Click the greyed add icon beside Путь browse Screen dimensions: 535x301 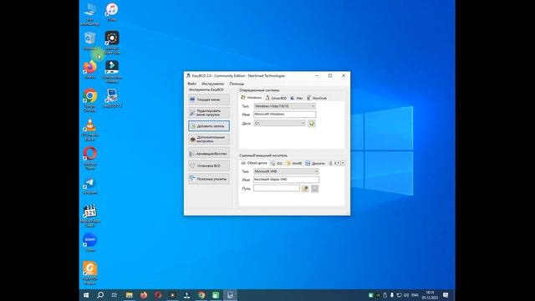click(314, 188)
